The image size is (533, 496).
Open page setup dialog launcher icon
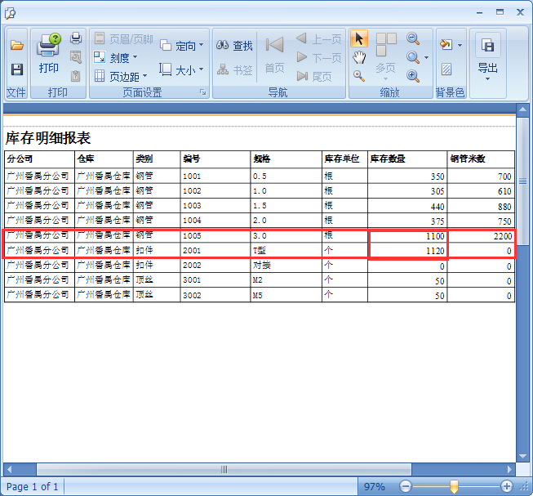click(203, 92)
